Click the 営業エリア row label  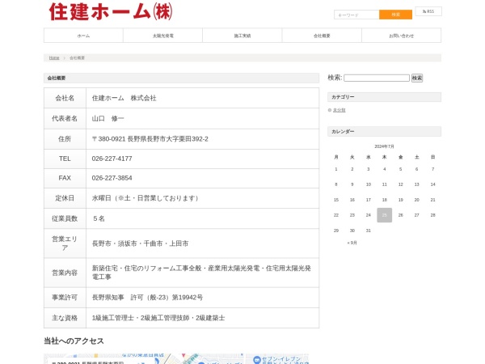65,243
